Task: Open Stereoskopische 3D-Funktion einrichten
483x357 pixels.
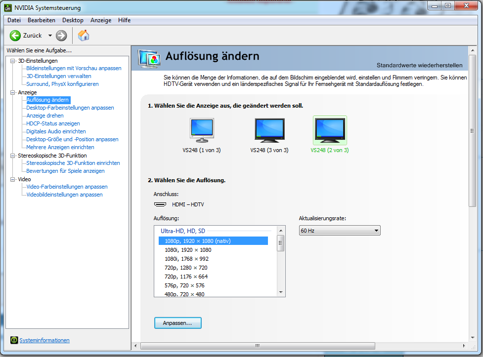Action: 73,163
